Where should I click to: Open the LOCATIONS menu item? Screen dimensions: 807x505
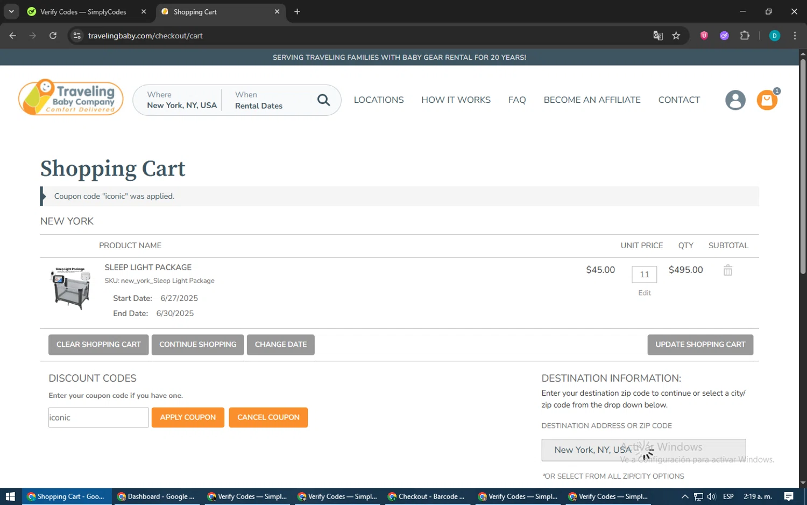(x=379, y=100)
